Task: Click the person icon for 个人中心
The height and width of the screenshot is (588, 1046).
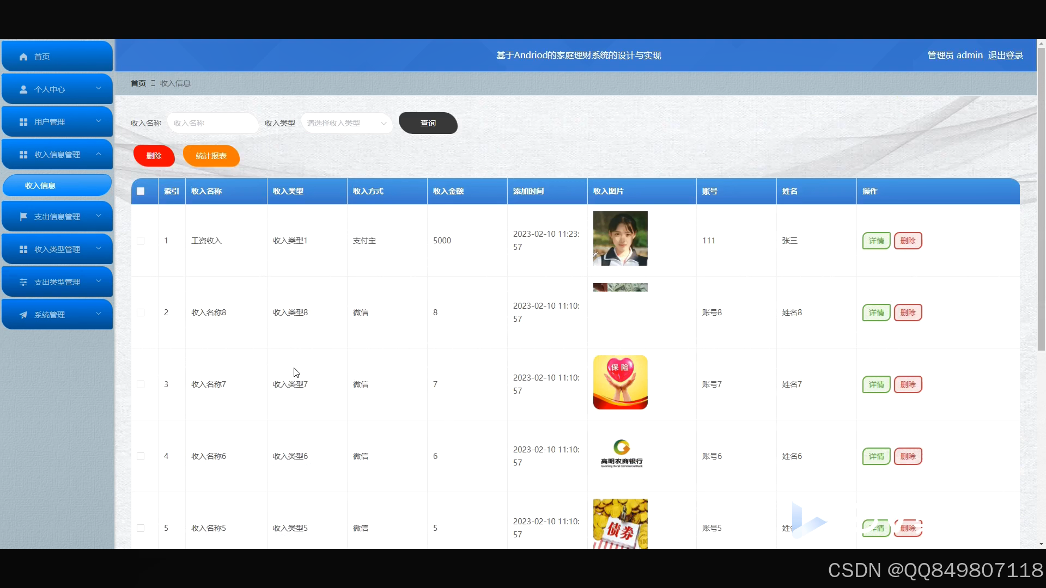Action: [x=23, y=89]
